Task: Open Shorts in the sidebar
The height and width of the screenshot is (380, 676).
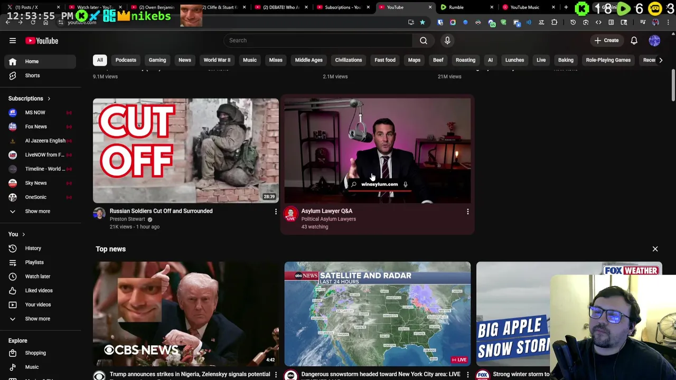Action: 40,75
